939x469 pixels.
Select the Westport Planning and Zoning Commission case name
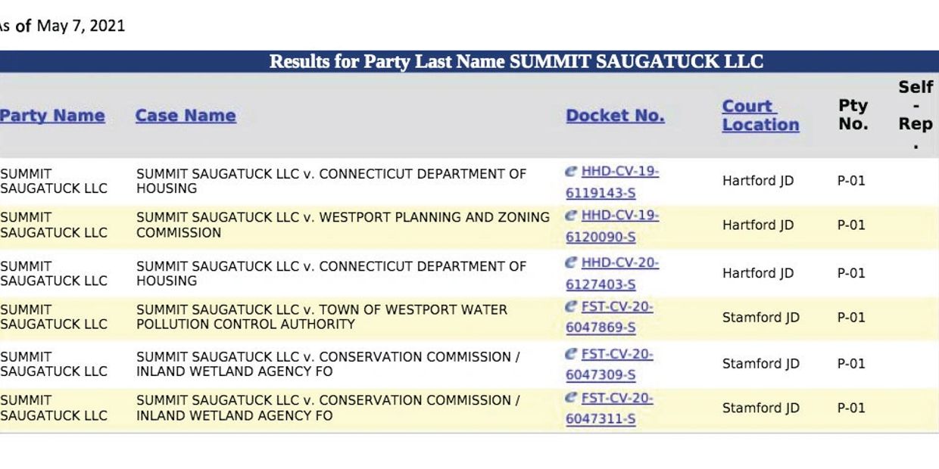coord(342,225)
